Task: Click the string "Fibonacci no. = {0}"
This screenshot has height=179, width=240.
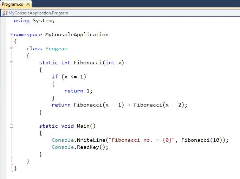Action: [142, 140]
